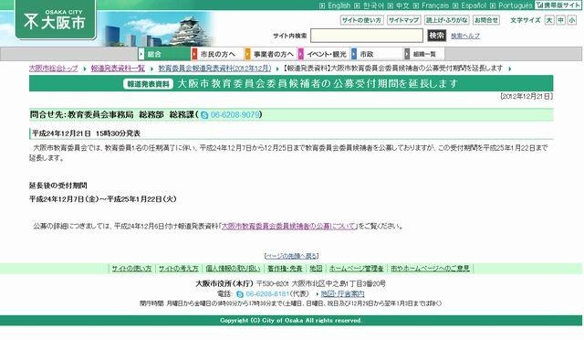
Task: Switch to Chinese language 中文
Action: 402,5
